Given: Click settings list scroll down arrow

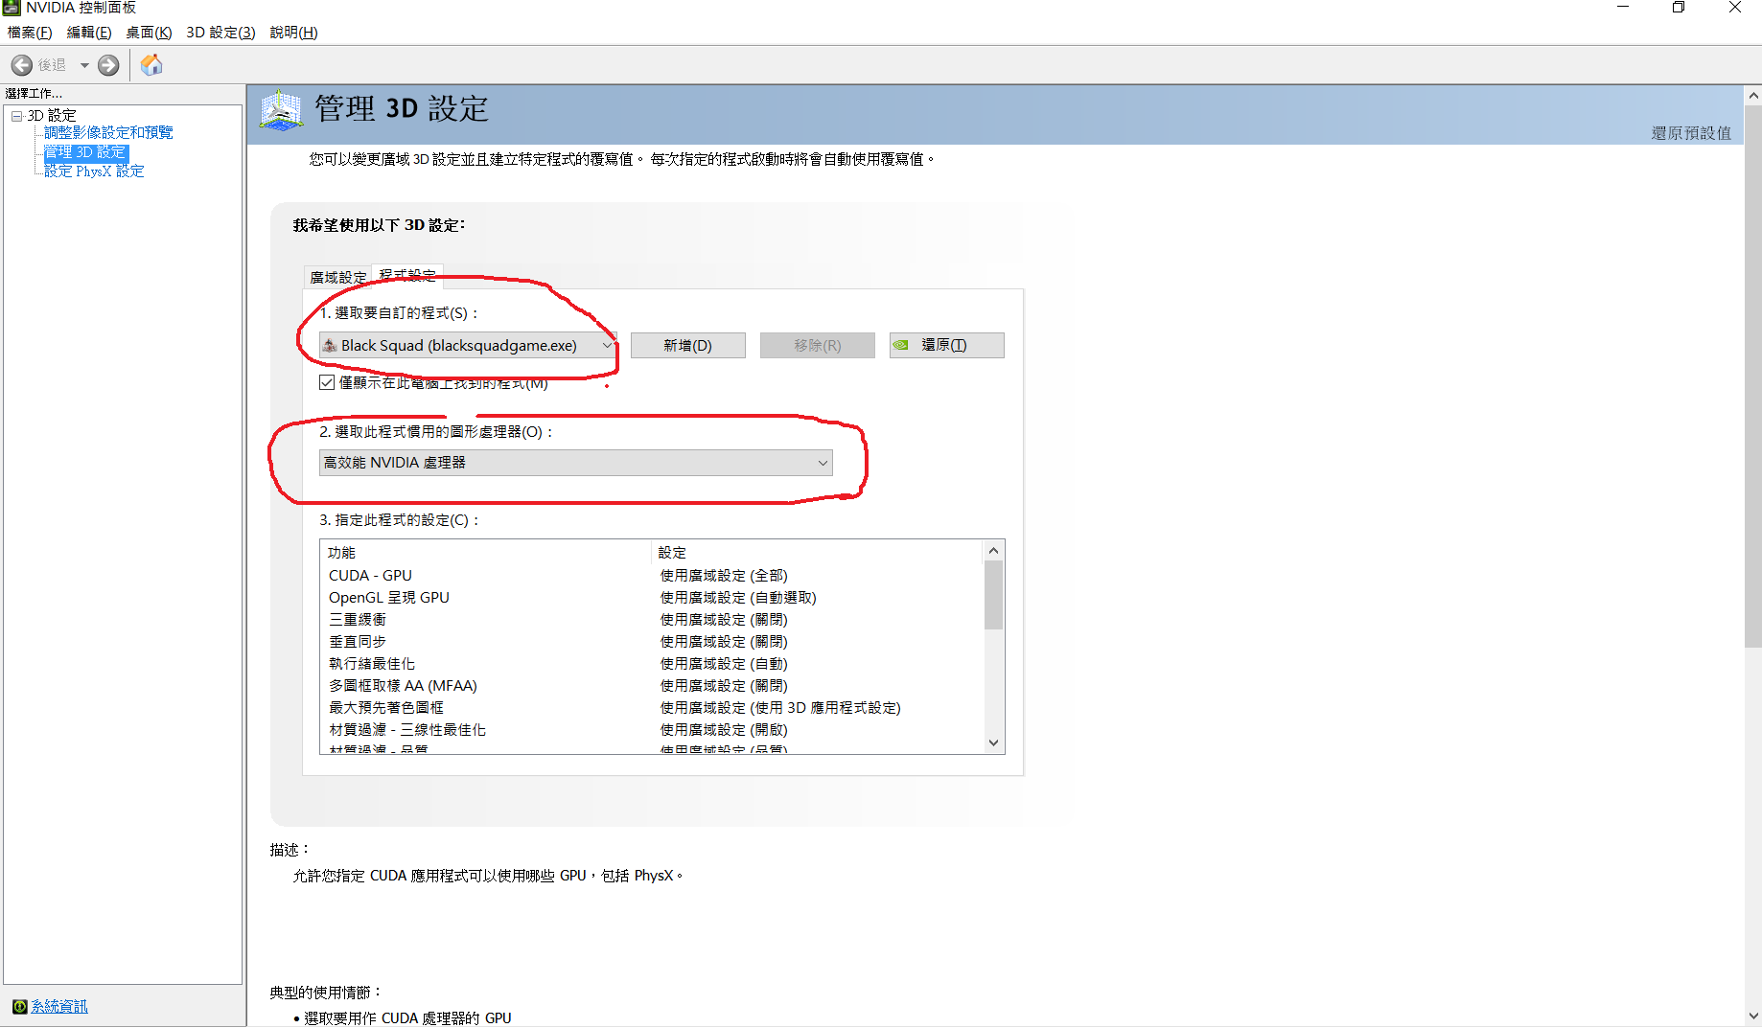Looking at the screenshot, I should click(993, 742).
